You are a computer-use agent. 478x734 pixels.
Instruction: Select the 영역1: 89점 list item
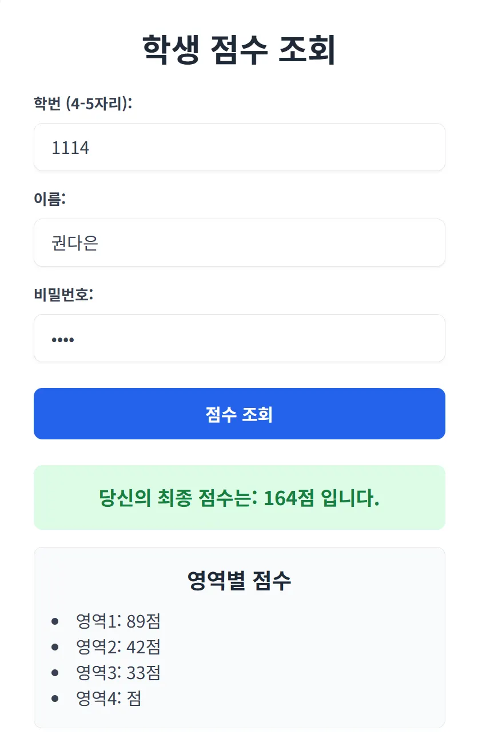point(119,621)
